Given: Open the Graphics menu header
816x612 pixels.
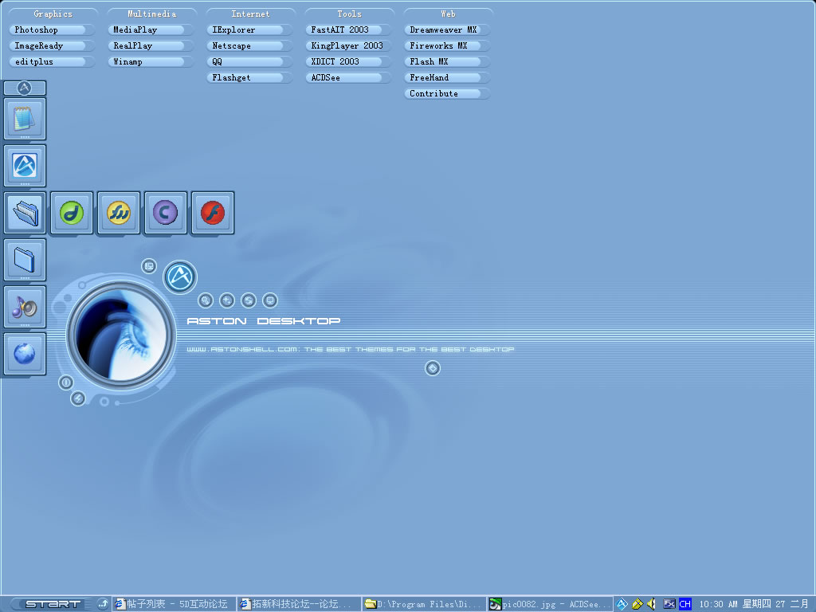Looking at the screenshot, I should pyautogui.click(x=53, y=14).
